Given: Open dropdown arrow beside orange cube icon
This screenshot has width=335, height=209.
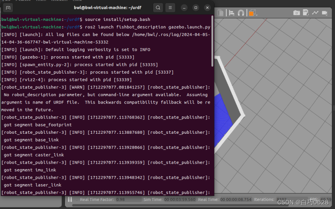Looking at the screenshot, I should 257,14.
